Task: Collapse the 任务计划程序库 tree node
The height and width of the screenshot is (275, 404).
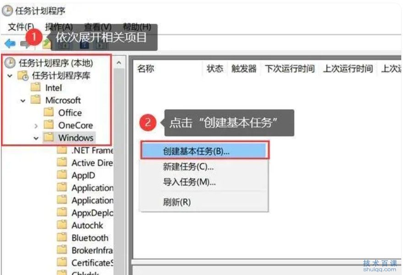Action: click(x=10, y=76)
